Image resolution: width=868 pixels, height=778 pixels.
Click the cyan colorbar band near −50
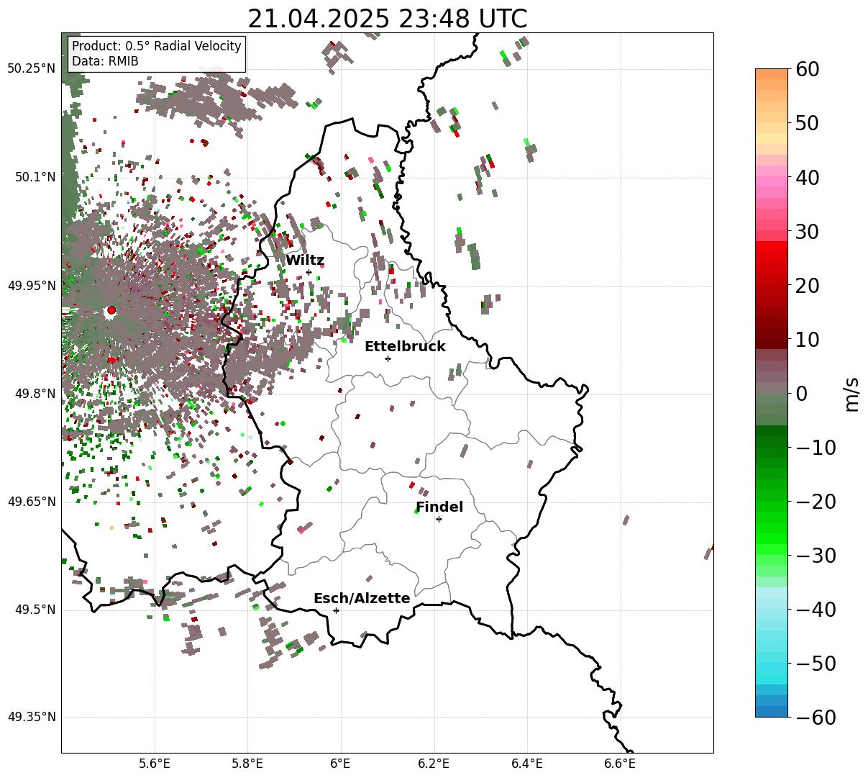772,669
